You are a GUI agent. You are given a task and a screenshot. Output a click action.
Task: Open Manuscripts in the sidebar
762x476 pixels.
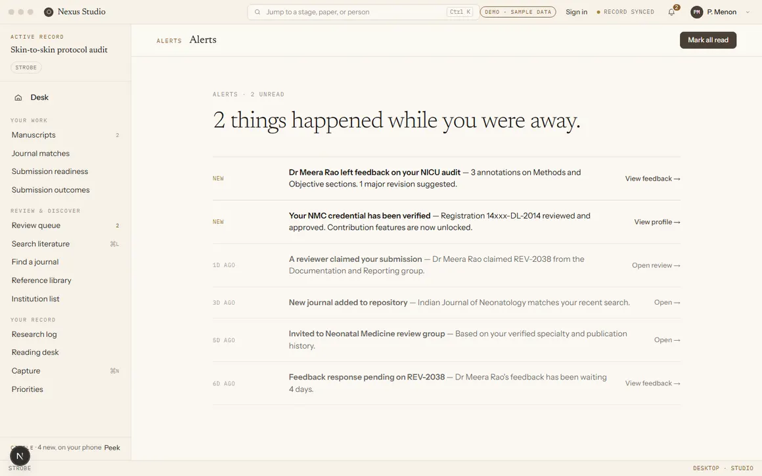pos(66,135)
